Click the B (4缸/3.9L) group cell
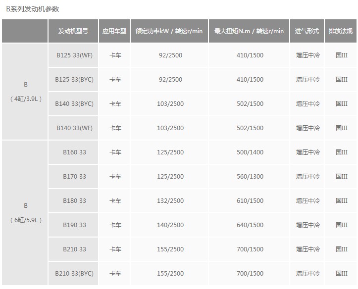The image size is (358, 289). [25, 92]
